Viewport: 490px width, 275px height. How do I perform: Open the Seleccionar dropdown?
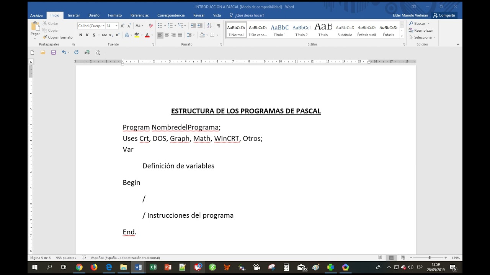click(422, 37)
